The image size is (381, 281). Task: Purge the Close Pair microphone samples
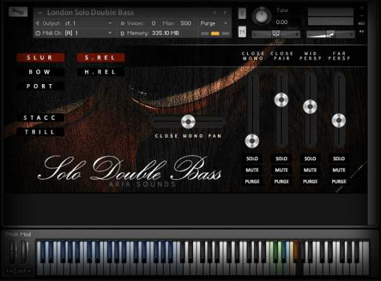281,182
